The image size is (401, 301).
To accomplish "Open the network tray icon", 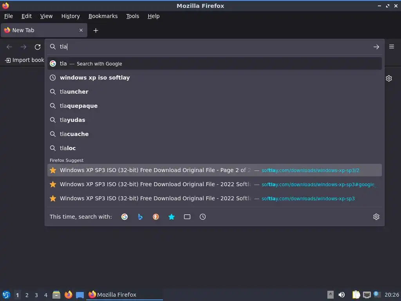I will (x=367, y=295).
